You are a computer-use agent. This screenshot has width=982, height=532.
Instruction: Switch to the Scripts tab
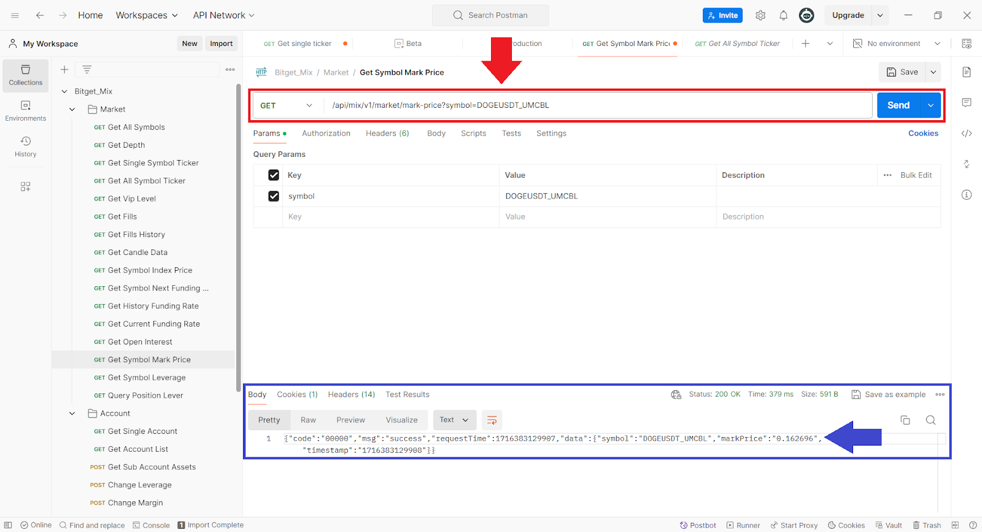(473, 134)
